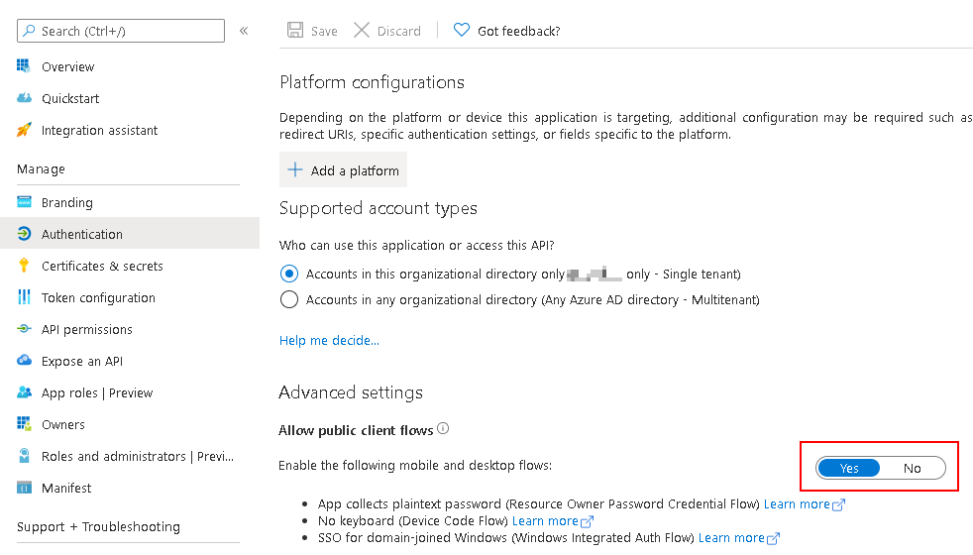Click external link icon after Resource Owner Learn more
This screenshot has width=973, height=555.
click(x=838, y=504)
